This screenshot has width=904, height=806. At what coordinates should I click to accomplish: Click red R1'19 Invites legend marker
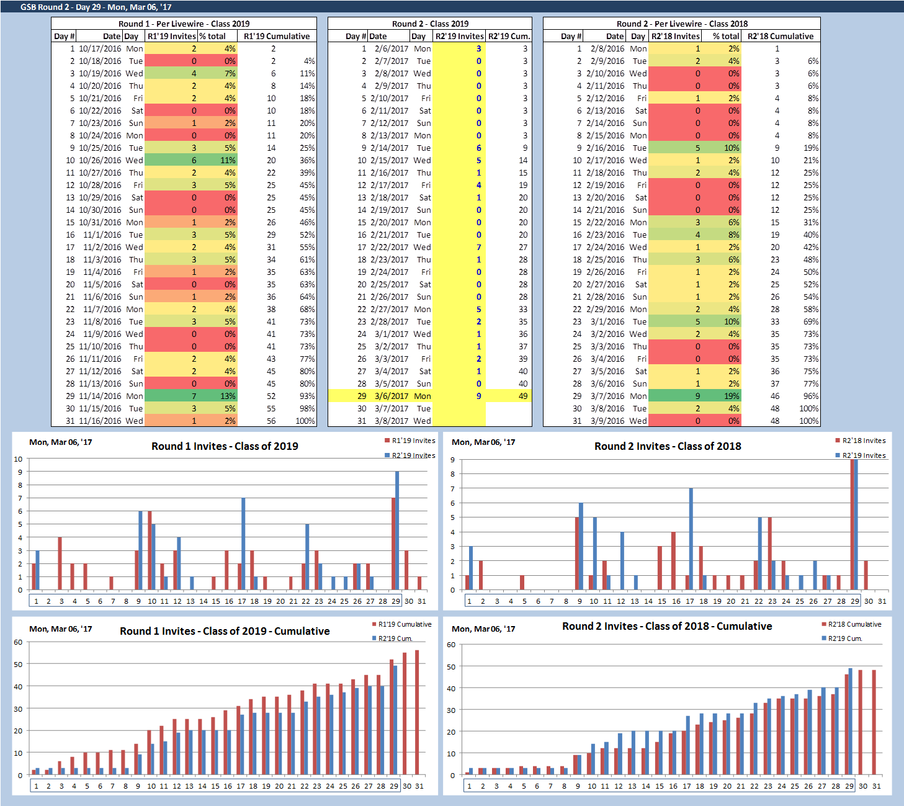387,441
